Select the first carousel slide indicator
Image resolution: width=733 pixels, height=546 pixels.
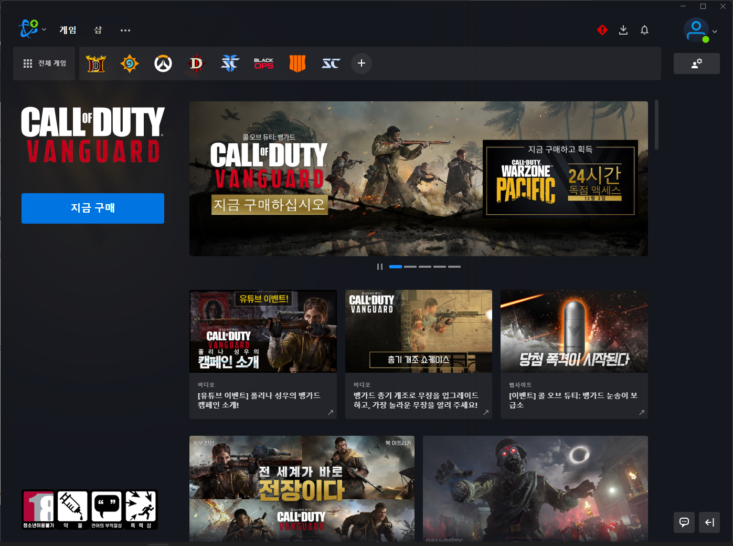click(x=396, y=267)
